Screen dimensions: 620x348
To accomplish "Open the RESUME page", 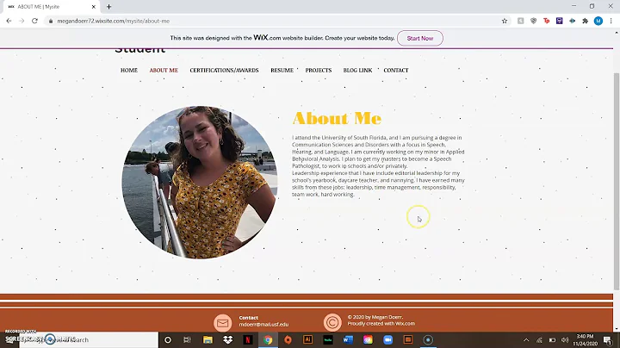I will click(x=282, y=71).
